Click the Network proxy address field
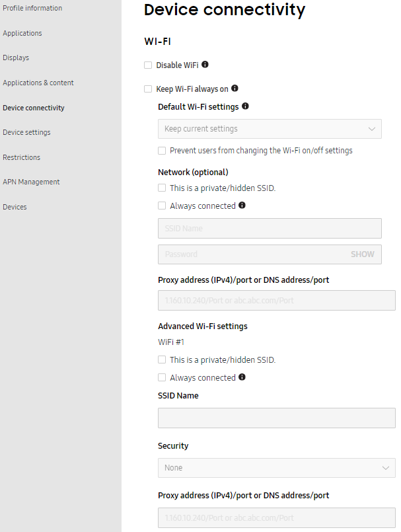Image resolution: width=401 pixels, height=532 pixels. [276, 301]
